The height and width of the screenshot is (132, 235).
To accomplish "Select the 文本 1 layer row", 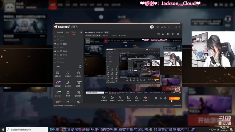I will tap(68, 51).
